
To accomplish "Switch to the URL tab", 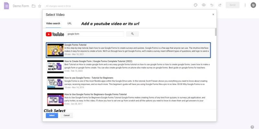I will 70,23.
